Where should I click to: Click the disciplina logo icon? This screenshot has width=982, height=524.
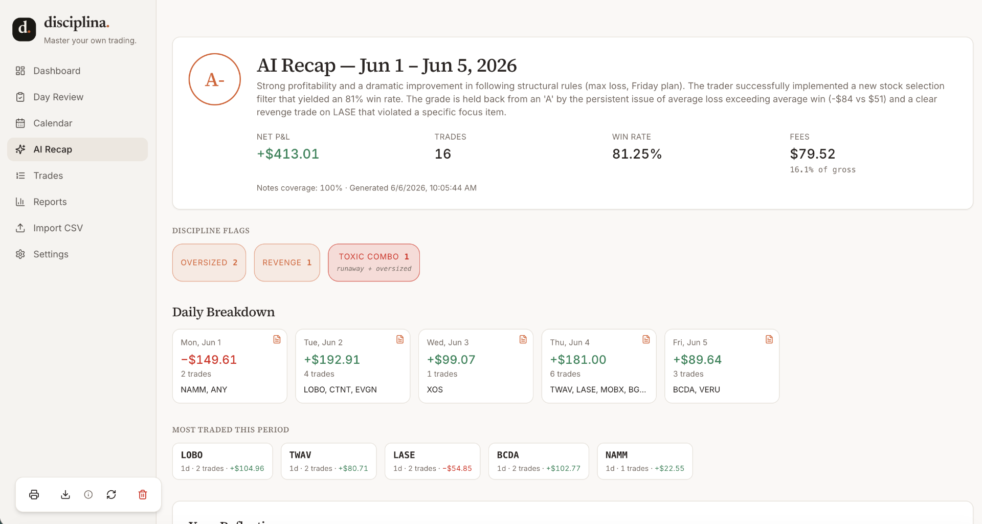click(x=24, y=29)
